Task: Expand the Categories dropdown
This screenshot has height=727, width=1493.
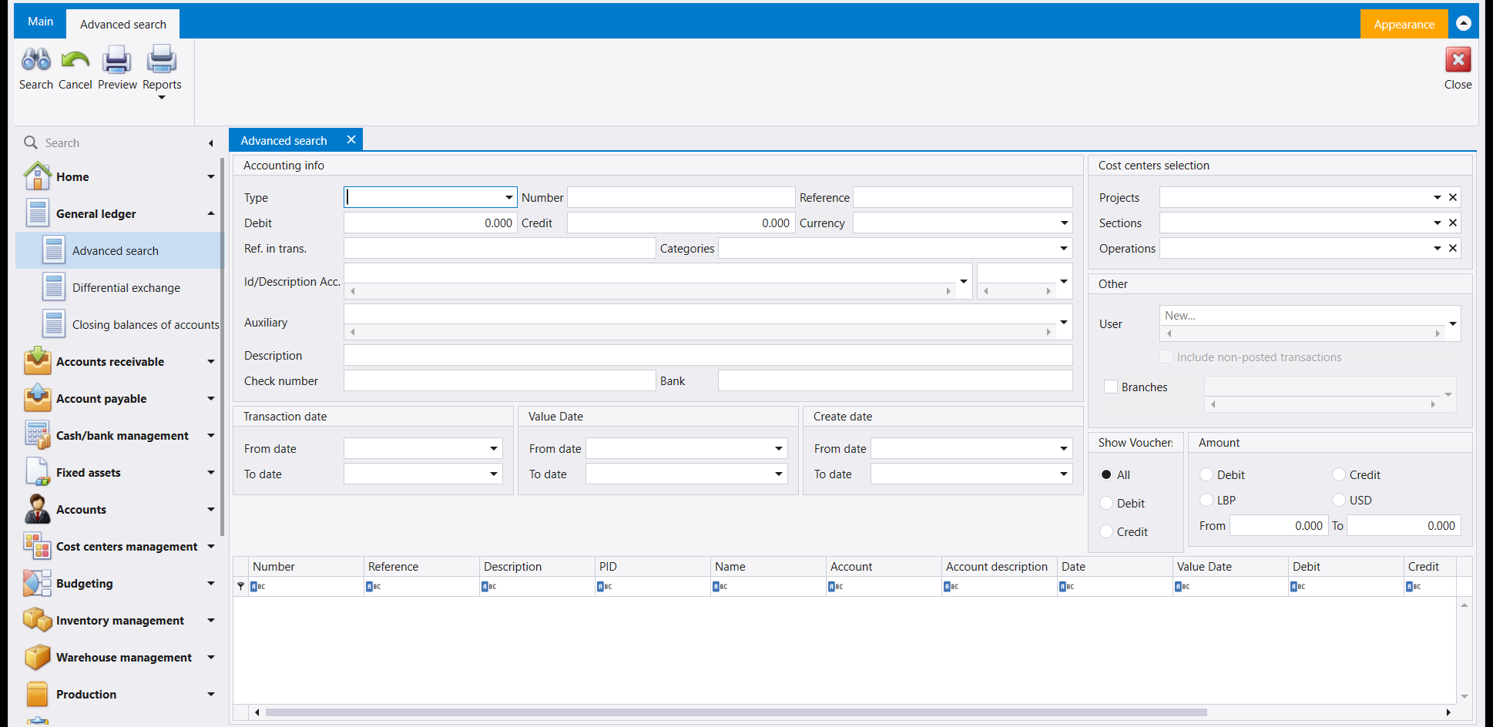Action: click(x=1064, y=249)
